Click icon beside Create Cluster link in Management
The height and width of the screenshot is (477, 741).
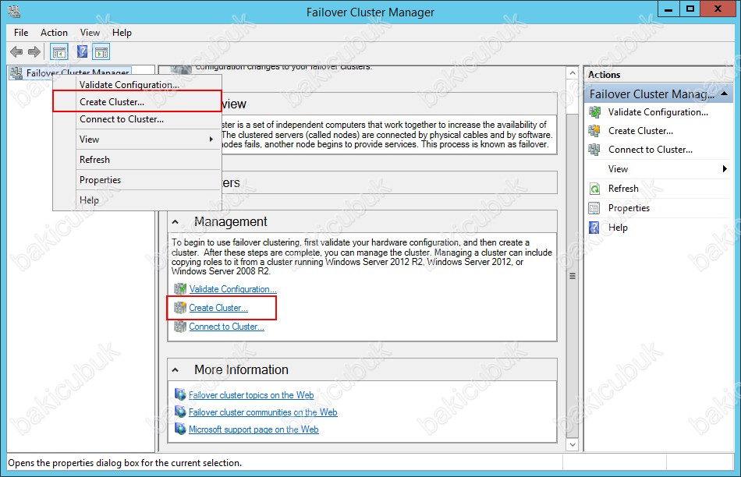(x=180, y=308)
